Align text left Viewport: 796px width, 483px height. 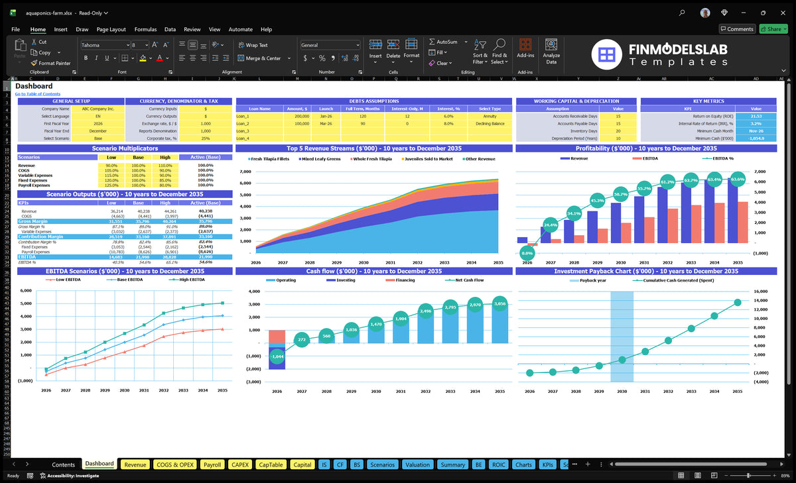(x=180, y=58)
